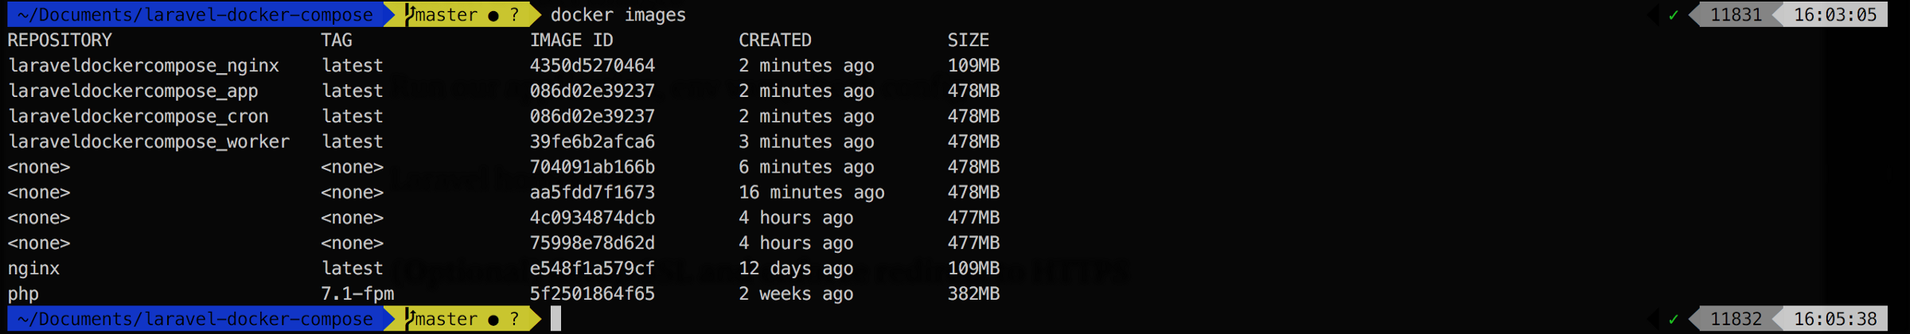Viewport: 1910px width, 334px height.
Task: Click the 7.1-fpm tag
Action: 357,293
